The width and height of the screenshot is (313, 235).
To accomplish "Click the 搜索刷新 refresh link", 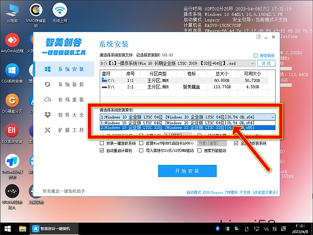I will point(264,56).
